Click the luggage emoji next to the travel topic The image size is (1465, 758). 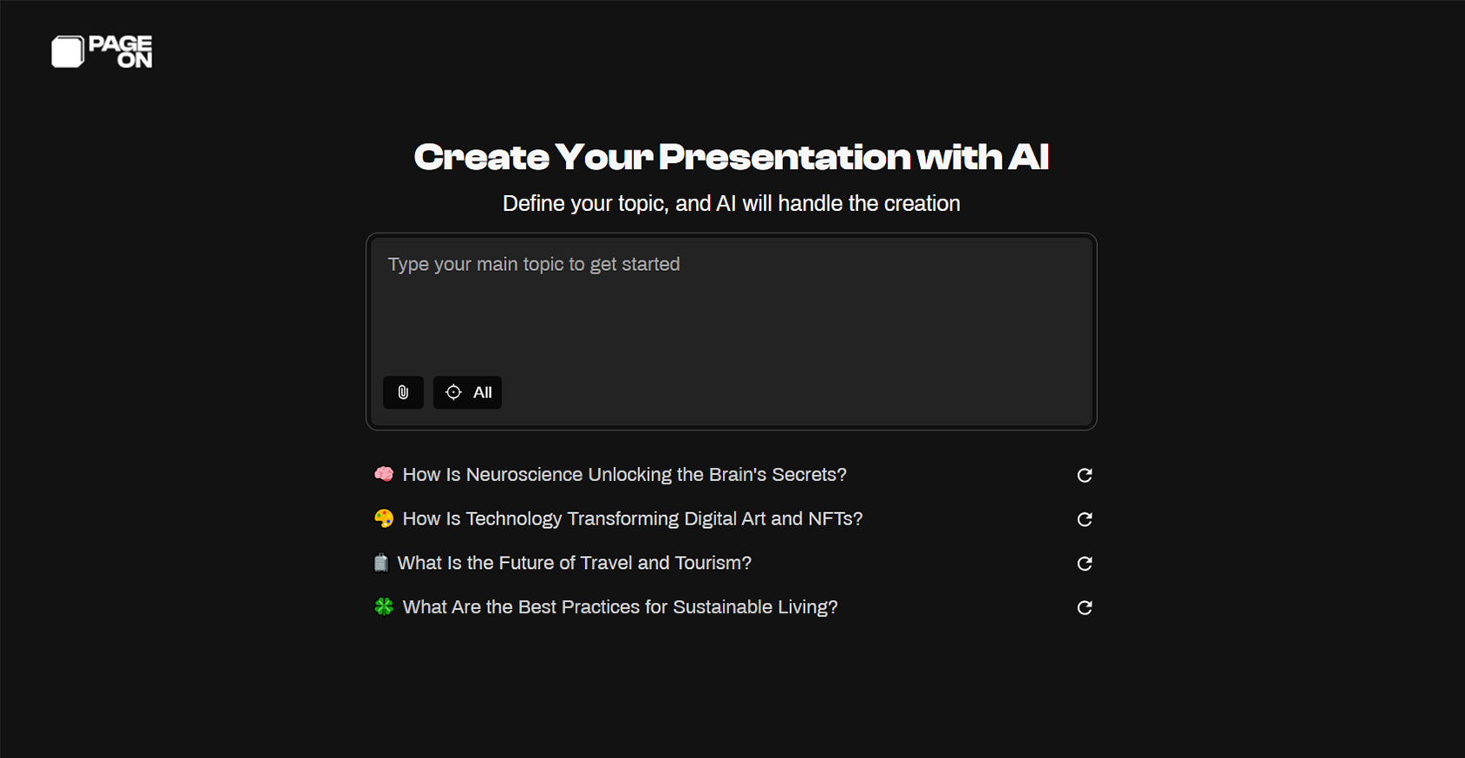(x=382, y=562)
